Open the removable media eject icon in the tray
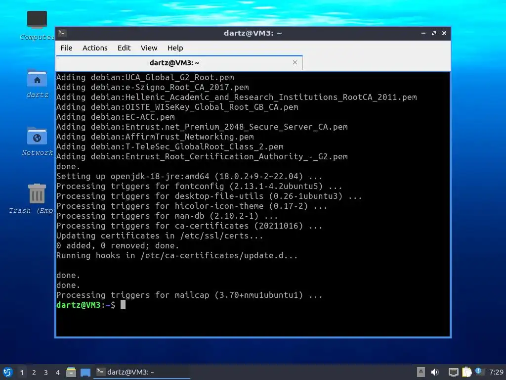 pos(421,372)
